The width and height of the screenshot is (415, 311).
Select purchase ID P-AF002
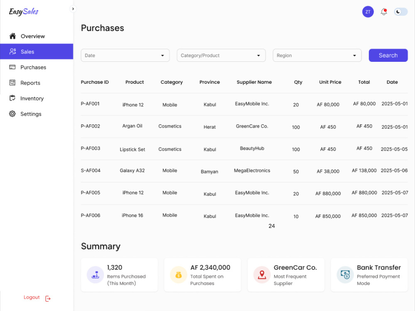pyautogui.click(x=90, y=126)
